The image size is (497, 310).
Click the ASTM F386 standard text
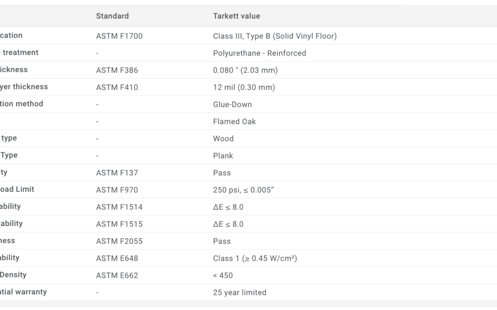pos(117,70)
